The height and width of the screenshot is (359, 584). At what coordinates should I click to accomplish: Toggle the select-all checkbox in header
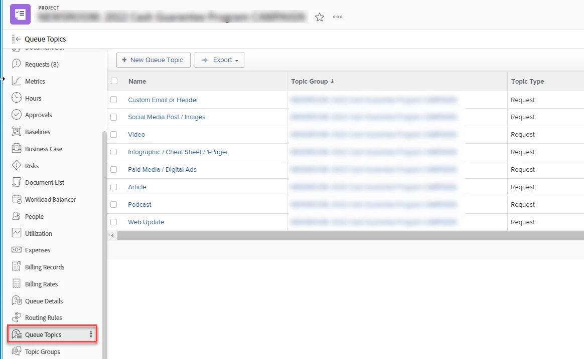[x=114, y=81]
